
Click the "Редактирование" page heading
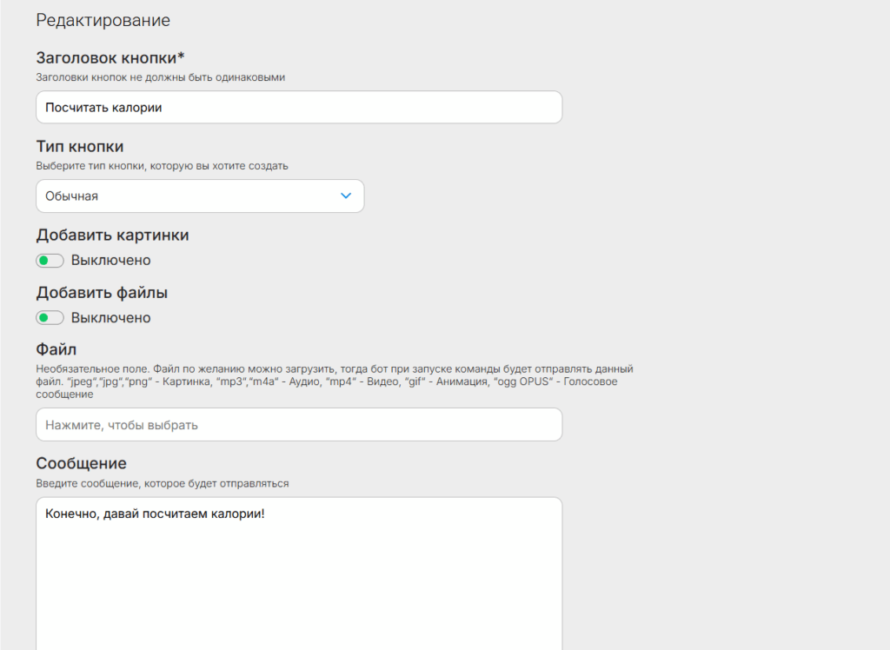click(103, 20)
